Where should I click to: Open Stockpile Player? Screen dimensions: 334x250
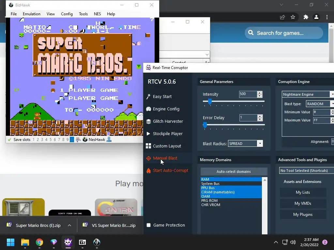pos(164,133)
